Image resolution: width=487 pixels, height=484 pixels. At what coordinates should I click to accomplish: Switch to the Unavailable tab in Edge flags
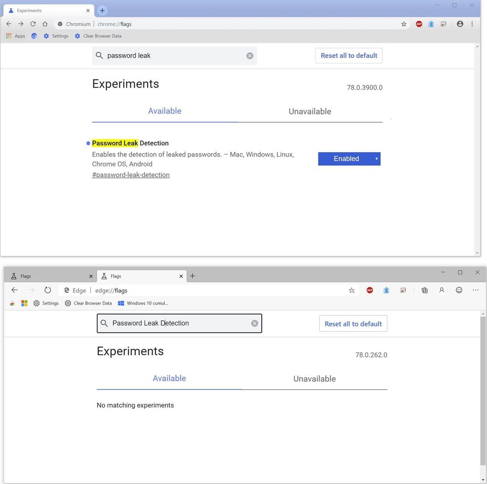(314, 378)
